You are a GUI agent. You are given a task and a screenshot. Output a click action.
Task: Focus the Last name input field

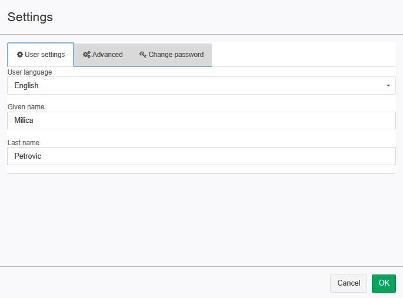click(x=201, y=156)
